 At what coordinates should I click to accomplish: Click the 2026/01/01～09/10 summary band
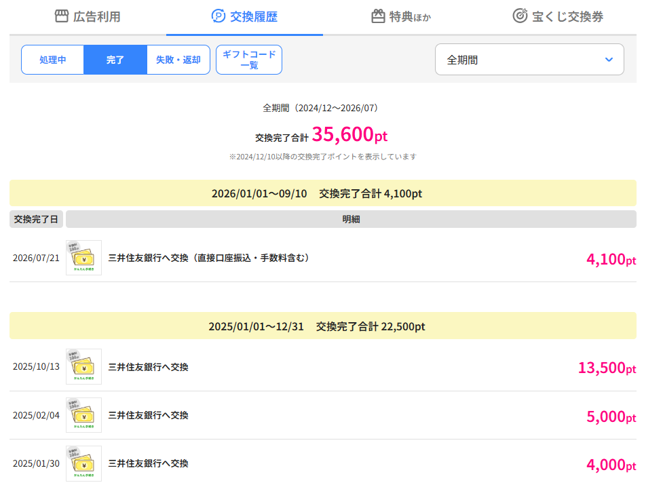323,193
